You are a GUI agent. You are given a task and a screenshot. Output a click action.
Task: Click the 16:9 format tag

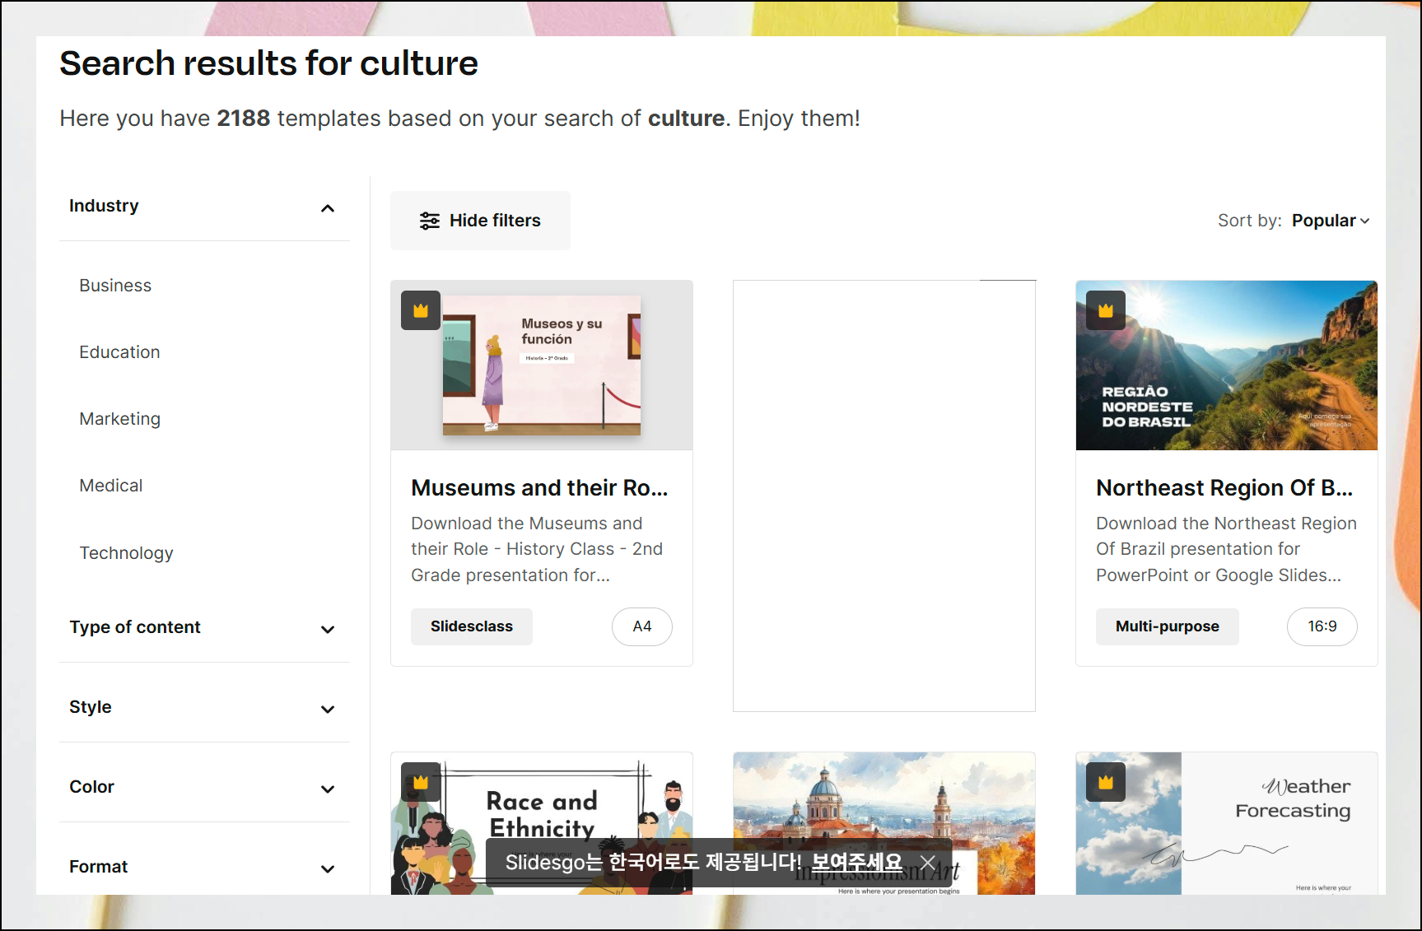click(x=1322, y=626)
